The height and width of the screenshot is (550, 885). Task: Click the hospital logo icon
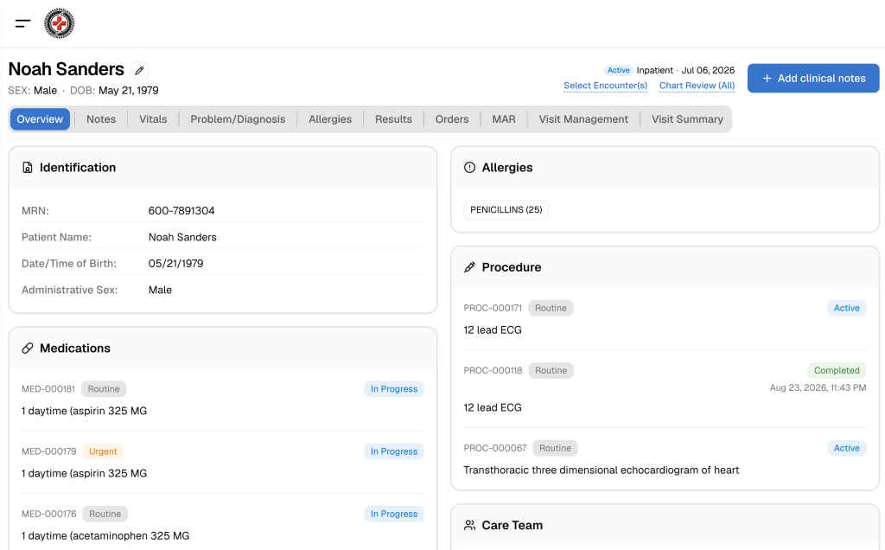click(60, 23)
